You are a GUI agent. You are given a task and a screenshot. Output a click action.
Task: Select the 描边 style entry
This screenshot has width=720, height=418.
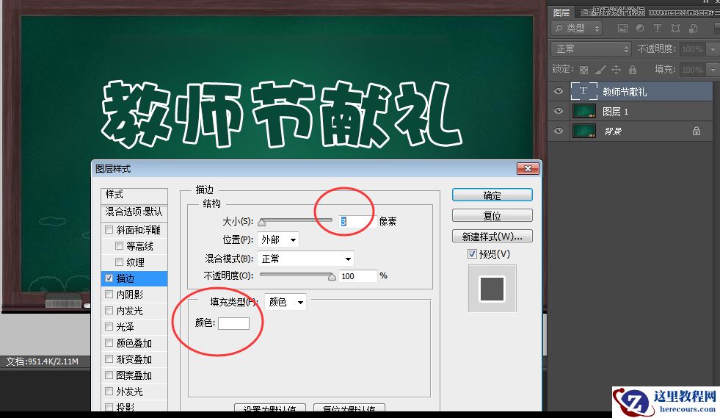(x=134, y=278)
